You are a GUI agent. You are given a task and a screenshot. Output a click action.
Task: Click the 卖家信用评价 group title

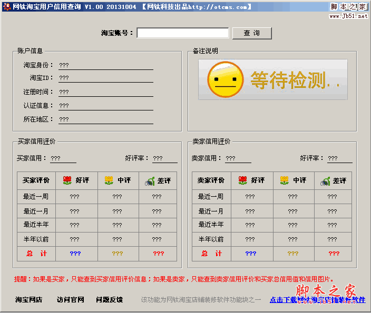(x=211, y=142)
